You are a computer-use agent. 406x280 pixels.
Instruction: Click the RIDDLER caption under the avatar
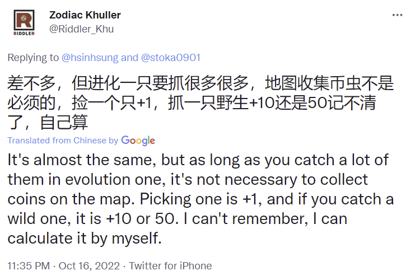(x=23, y=32)
